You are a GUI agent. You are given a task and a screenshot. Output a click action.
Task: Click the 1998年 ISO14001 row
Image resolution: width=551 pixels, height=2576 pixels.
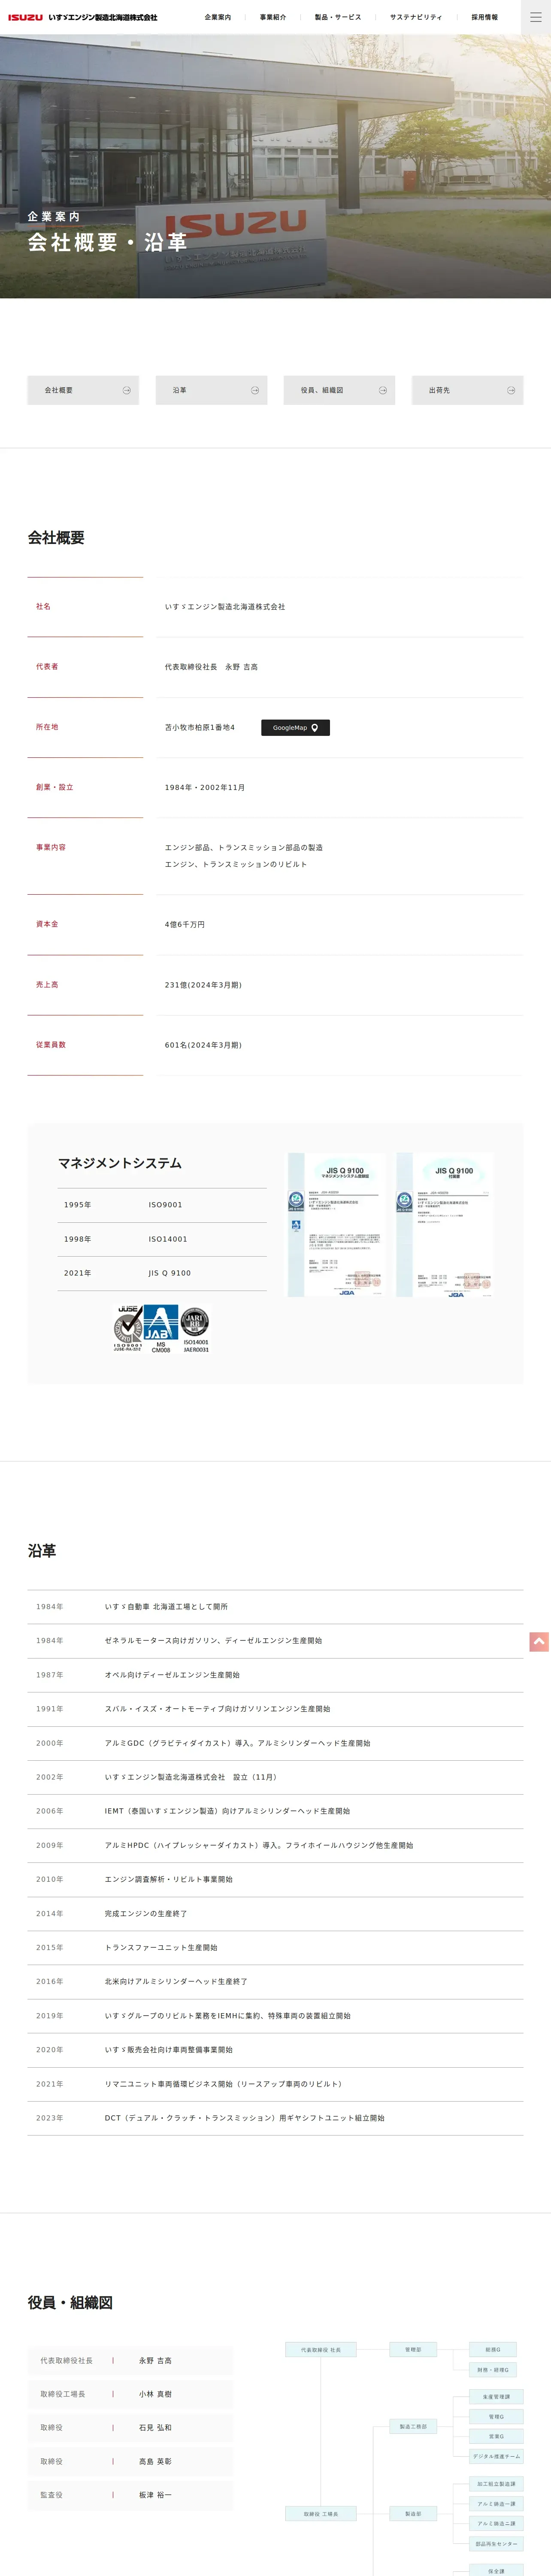(162, 1239)
